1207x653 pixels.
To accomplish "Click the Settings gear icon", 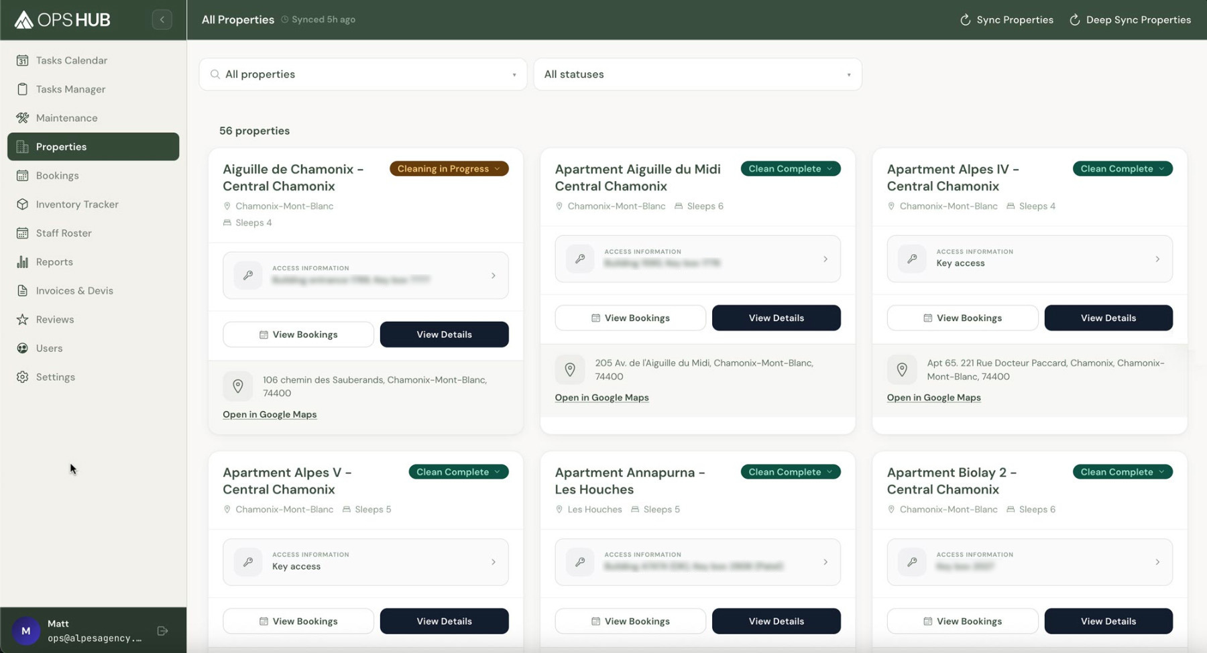I will (x=23, y=377).
